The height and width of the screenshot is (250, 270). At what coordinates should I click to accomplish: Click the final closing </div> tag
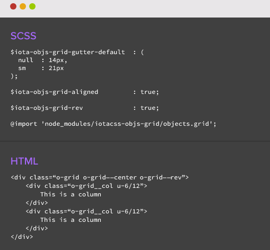click(22, 237)
